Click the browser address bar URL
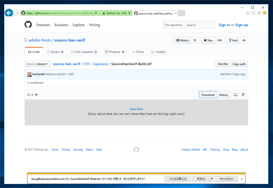 pos(60,13)
